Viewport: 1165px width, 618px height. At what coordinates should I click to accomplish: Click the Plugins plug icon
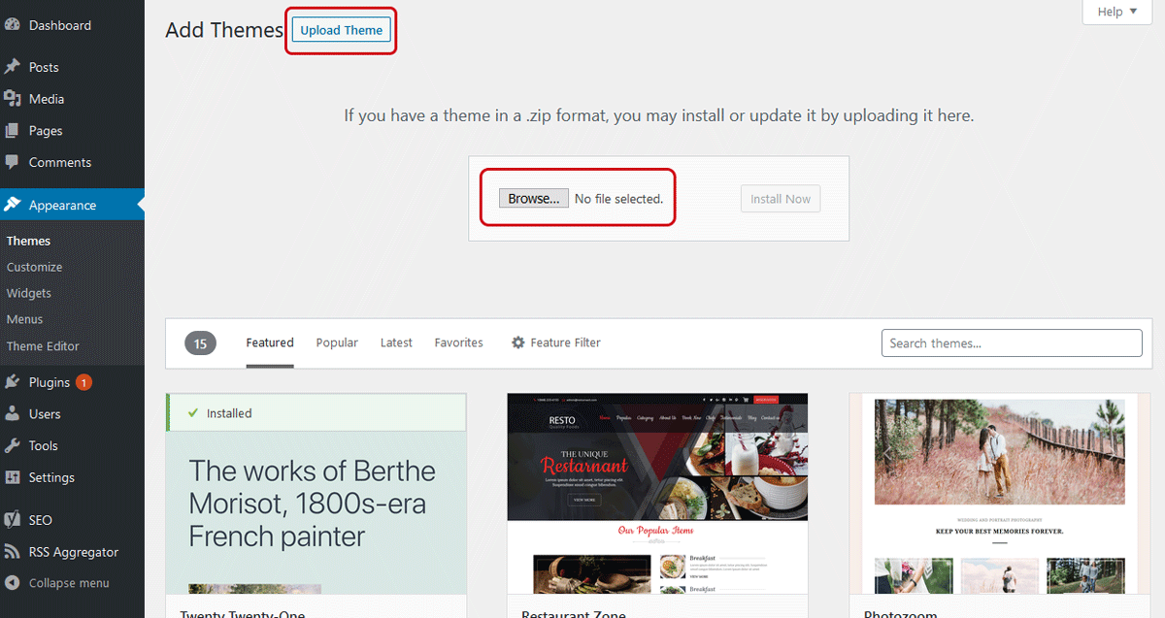click(x=13, y=382)
